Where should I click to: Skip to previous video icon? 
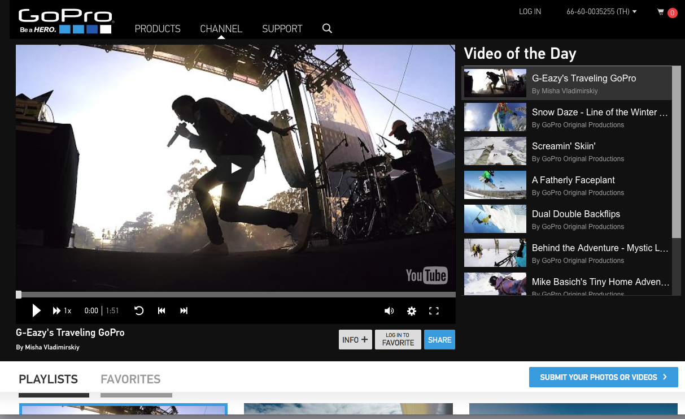click(162, 310)
